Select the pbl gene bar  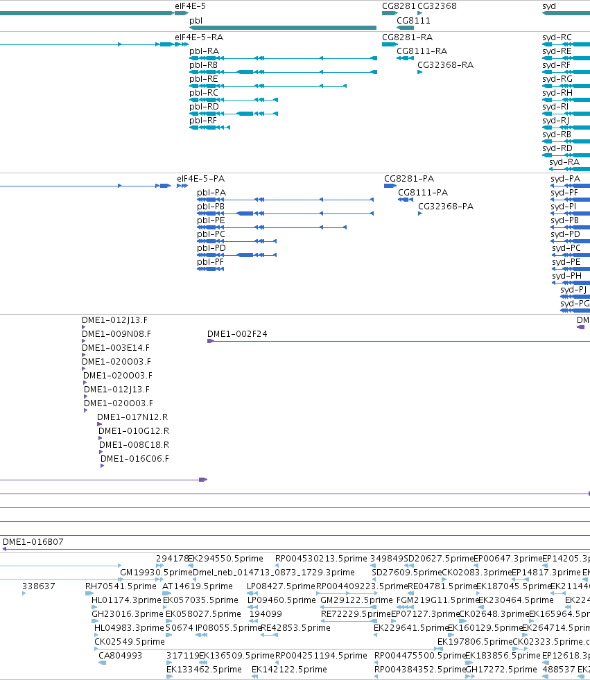pyautogui.click(x=283, y=28)
